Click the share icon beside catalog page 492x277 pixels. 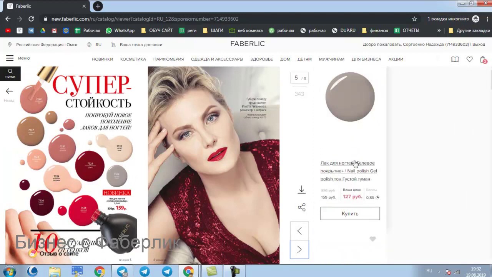click(301, 207)
